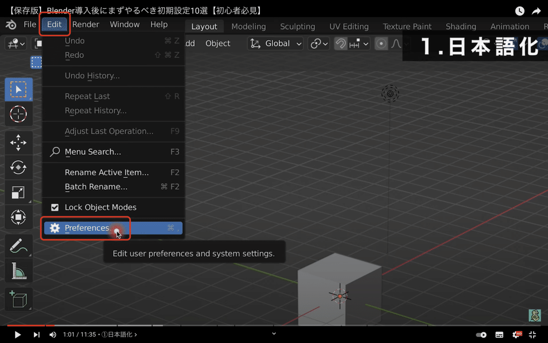
Task: Select the 3D Cursor tool
Action: (19, 114)
